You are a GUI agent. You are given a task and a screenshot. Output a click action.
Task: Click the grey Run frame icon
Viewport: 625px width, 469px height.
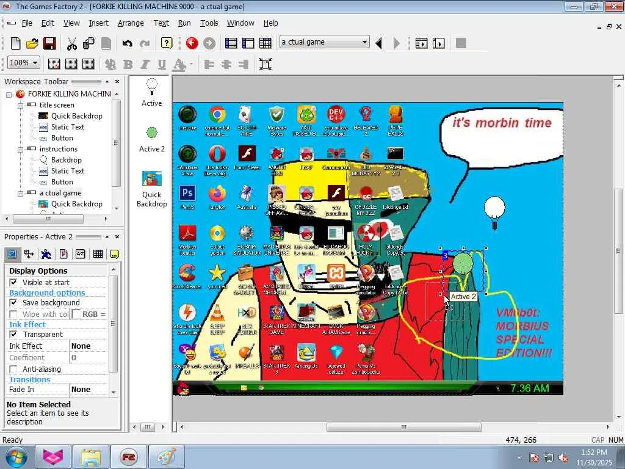pyautogui.click(x=209, y=43)
